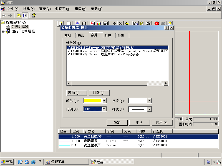Click the counter list horizontal scrollbar thumb
This screenshot has height=166, width=222.
(109, 84)
